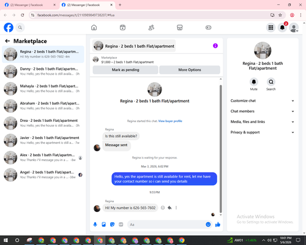Open a new browser tab

coord(120,5)
